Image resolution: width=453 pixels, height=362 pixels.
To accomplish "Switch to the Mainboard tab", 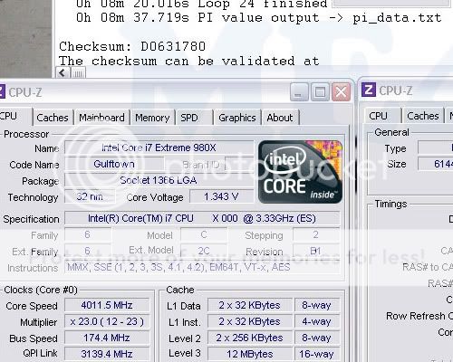I will pos(101,118).
